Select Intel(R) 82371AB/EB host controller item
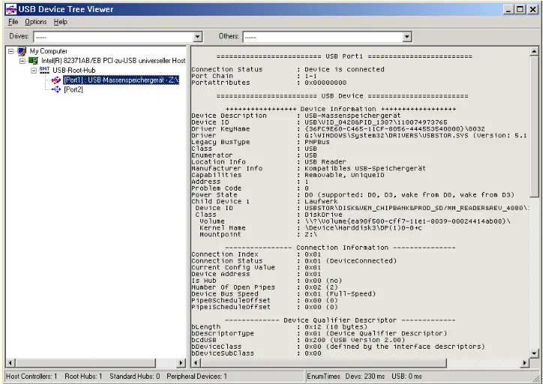 point(113,61)
